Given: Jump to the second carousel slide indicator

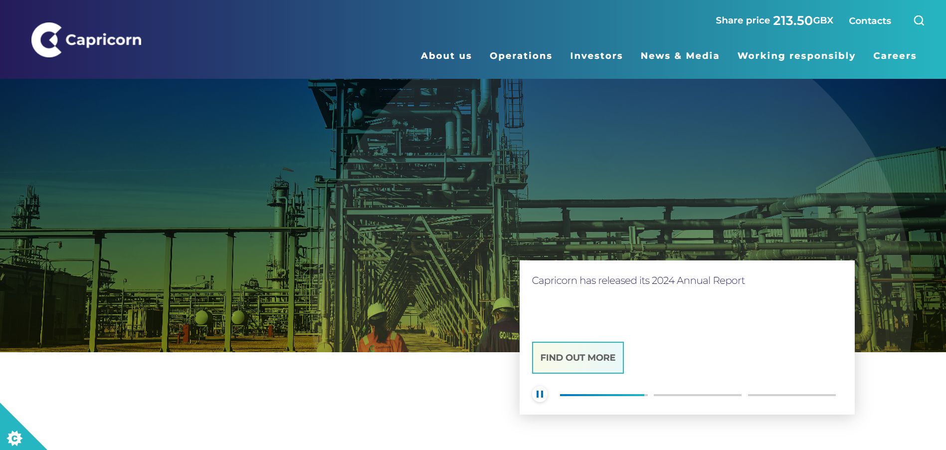Looking at the screenshot, I should pyautogui.click(x=697, y=395).
